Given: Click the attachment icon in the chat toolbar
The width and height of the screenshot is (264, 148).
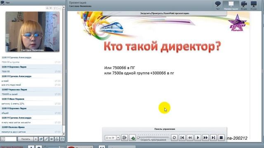Looking at the screenshot, I should [x=41, y=139].
